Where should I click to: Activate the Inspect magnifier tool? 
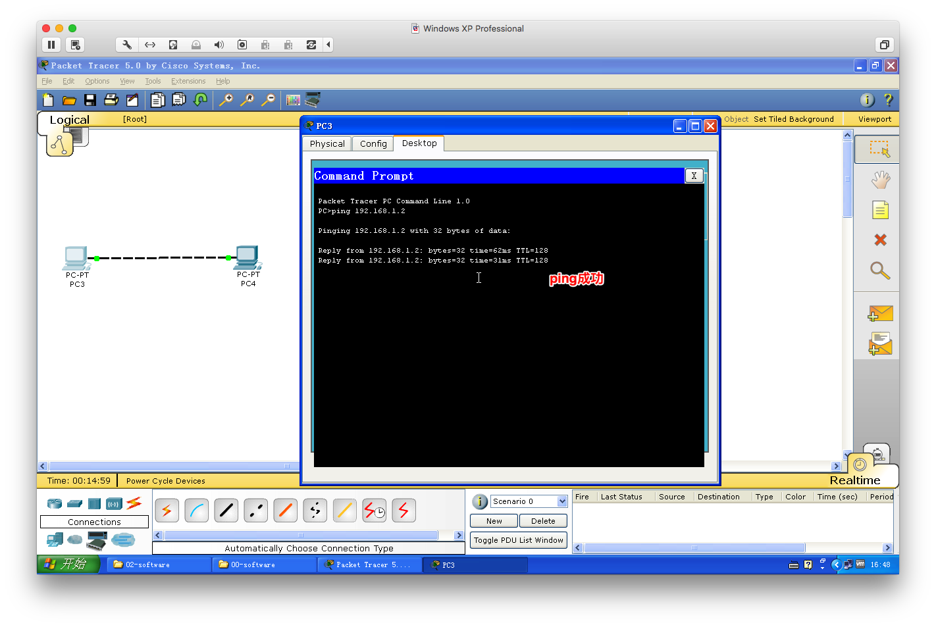point(880,270)
